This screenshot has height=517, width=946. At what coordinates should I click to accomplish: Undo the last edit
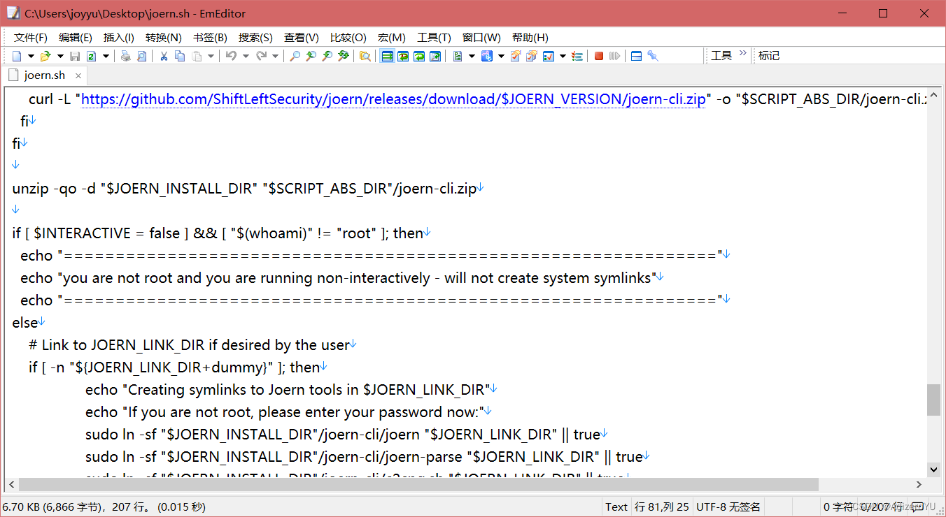pos(232,55)
